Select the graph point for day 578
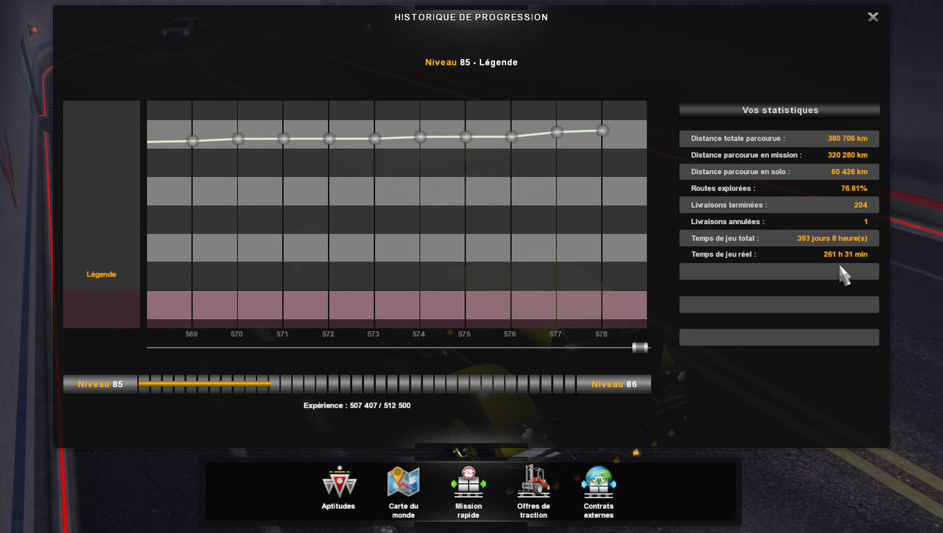The image size is (943, 533). 602,130
